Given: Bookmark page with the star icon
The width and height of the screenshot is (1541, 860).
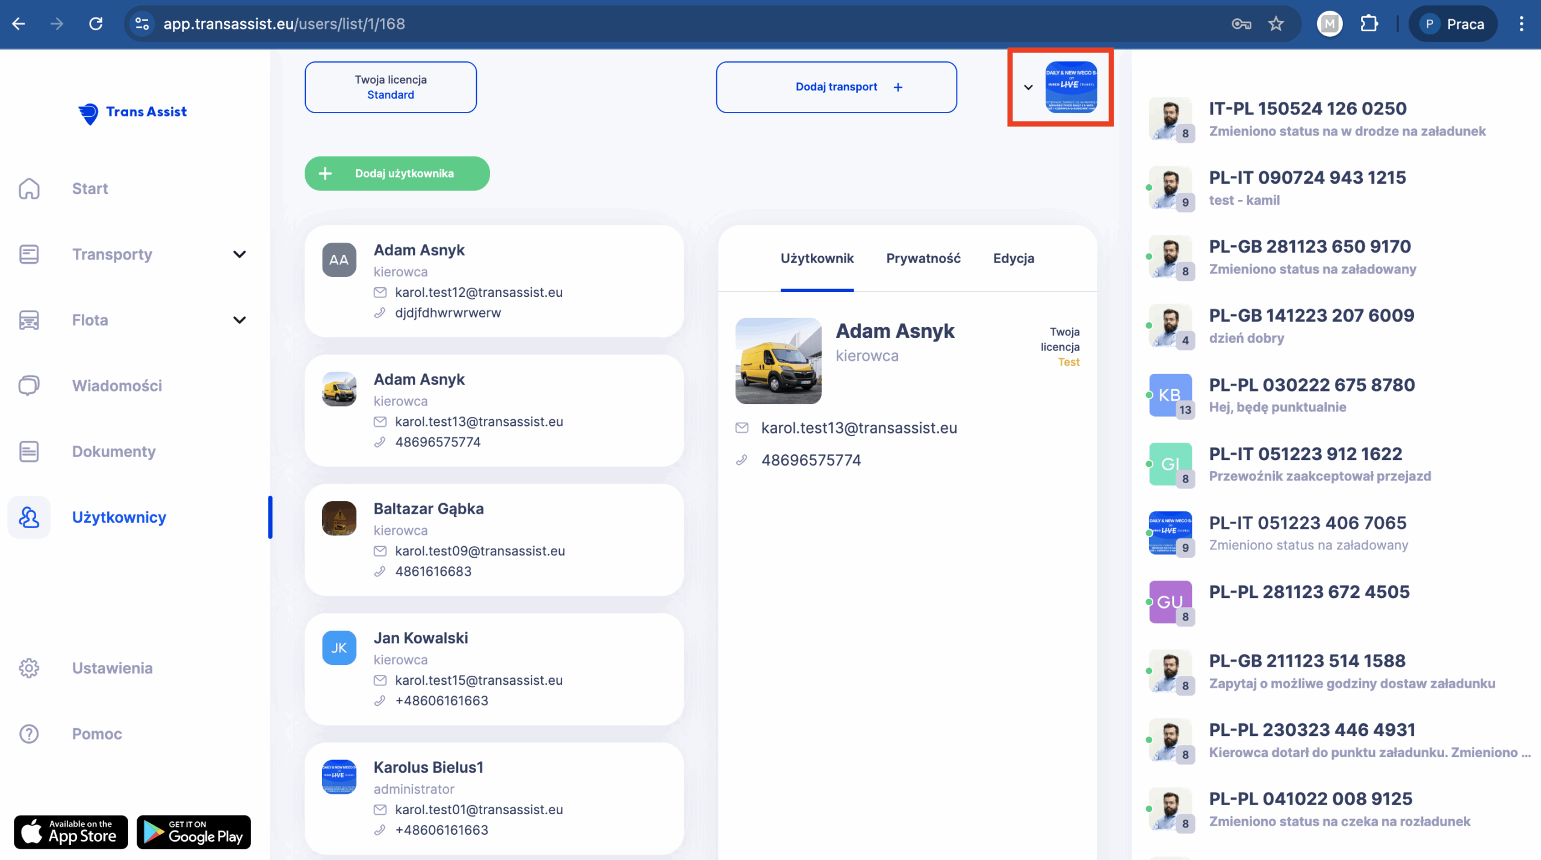Looking at the screenshot, I should click(x=1276, y=24).
